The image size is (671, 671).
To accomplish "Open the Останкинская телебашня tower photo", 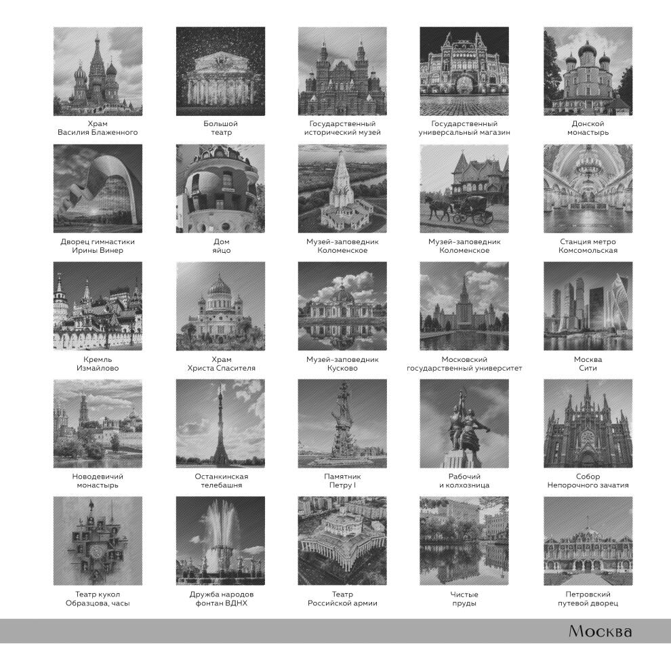I will 220,424.
